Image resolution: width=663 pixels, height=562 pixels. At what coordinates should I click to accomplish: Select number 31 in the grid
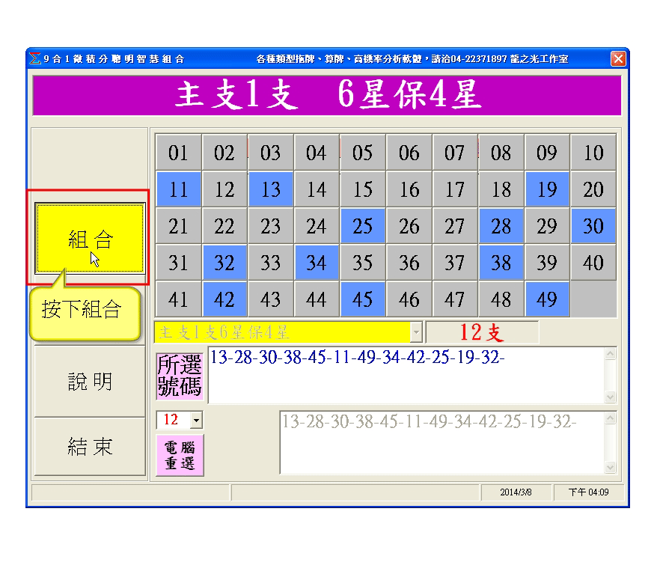point(178,263)
